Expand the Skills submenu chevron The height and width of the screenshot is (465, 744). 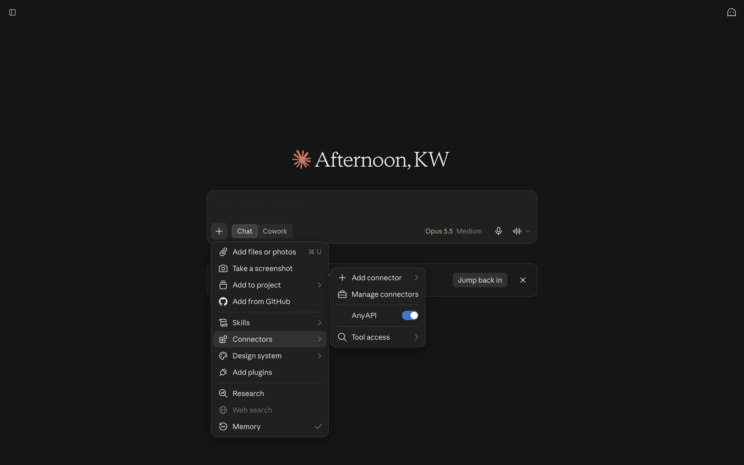pos(319,323)
